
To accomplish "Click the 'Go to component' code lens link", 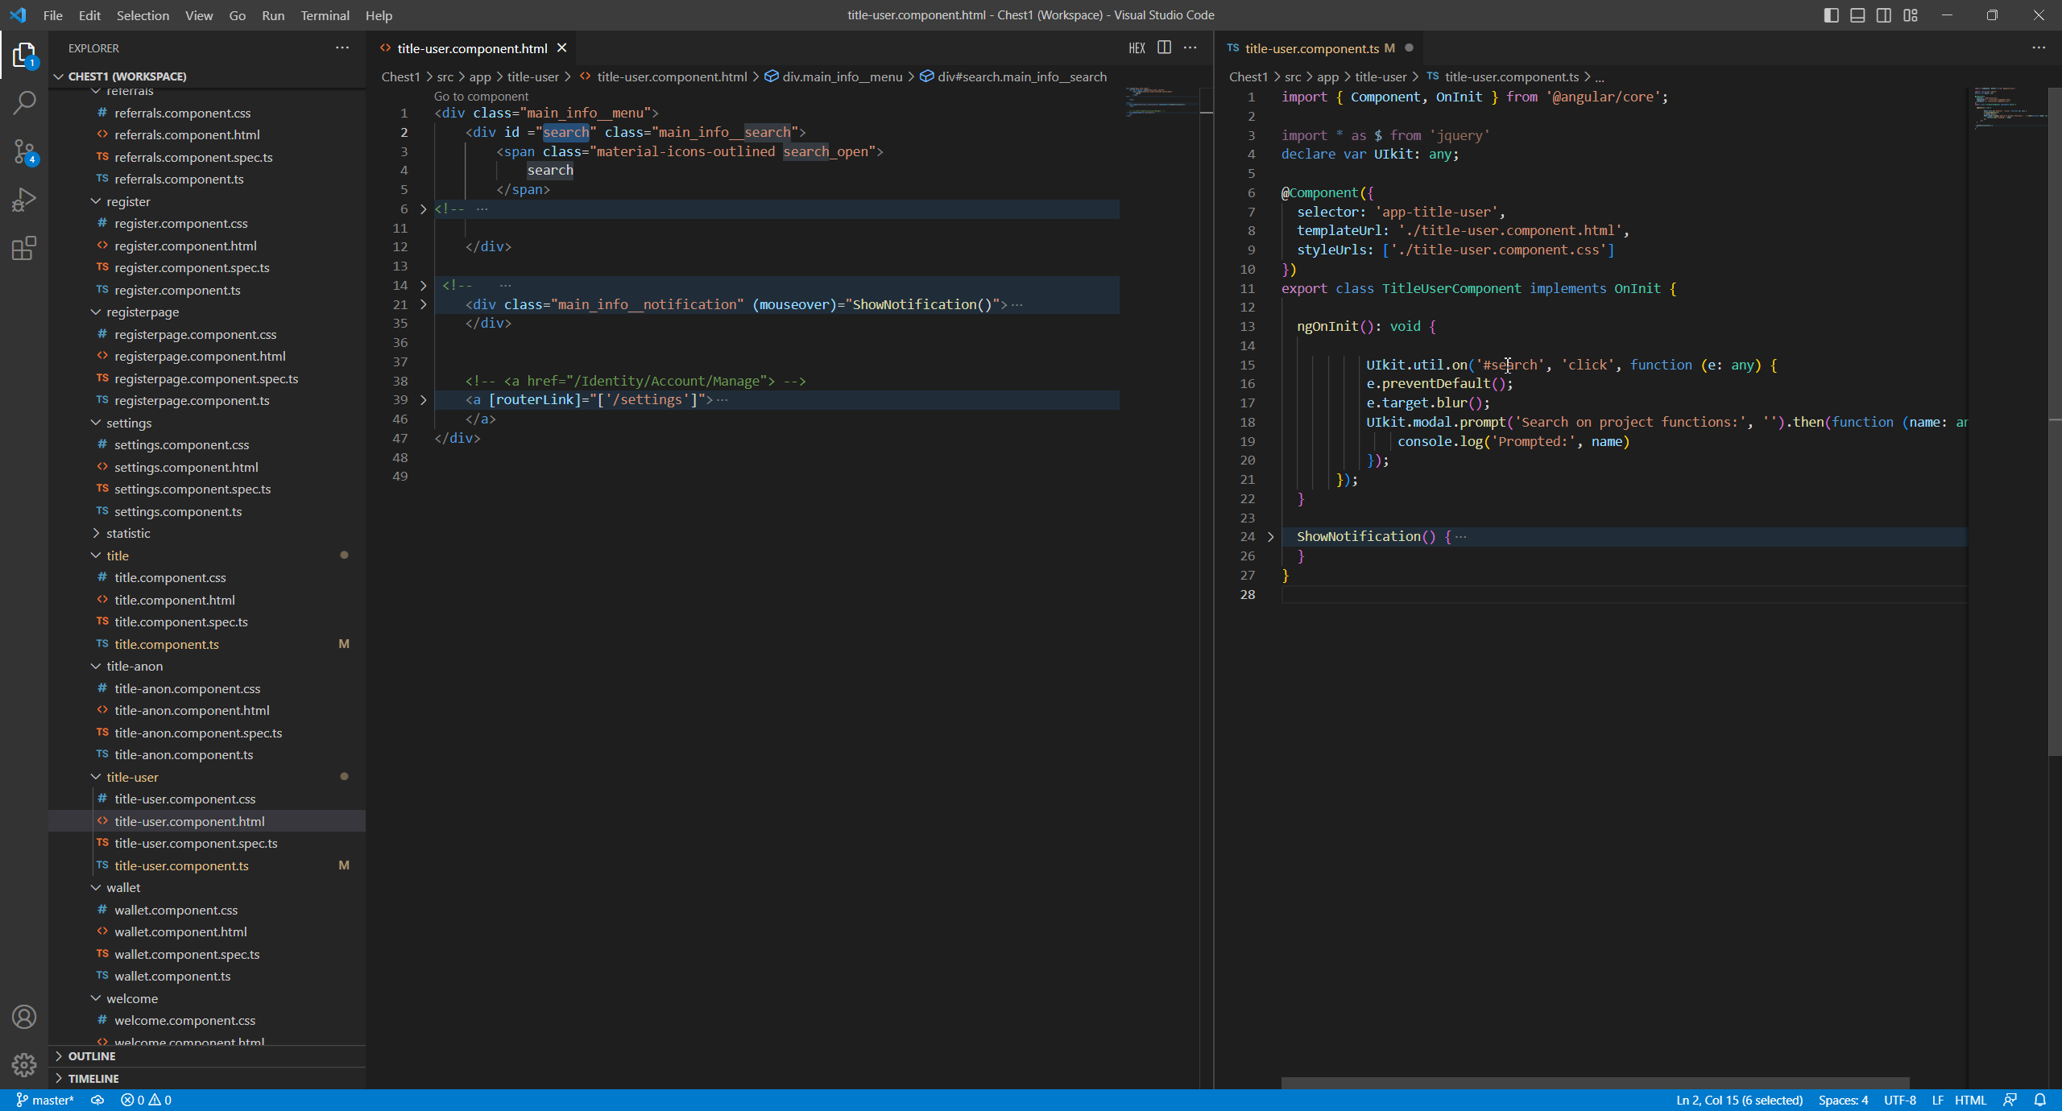I will 481,96.
